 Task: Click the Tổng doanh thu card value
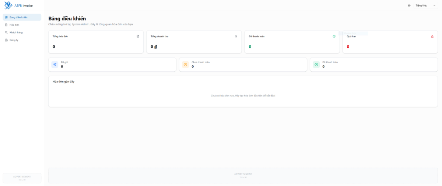coord(154,47)
